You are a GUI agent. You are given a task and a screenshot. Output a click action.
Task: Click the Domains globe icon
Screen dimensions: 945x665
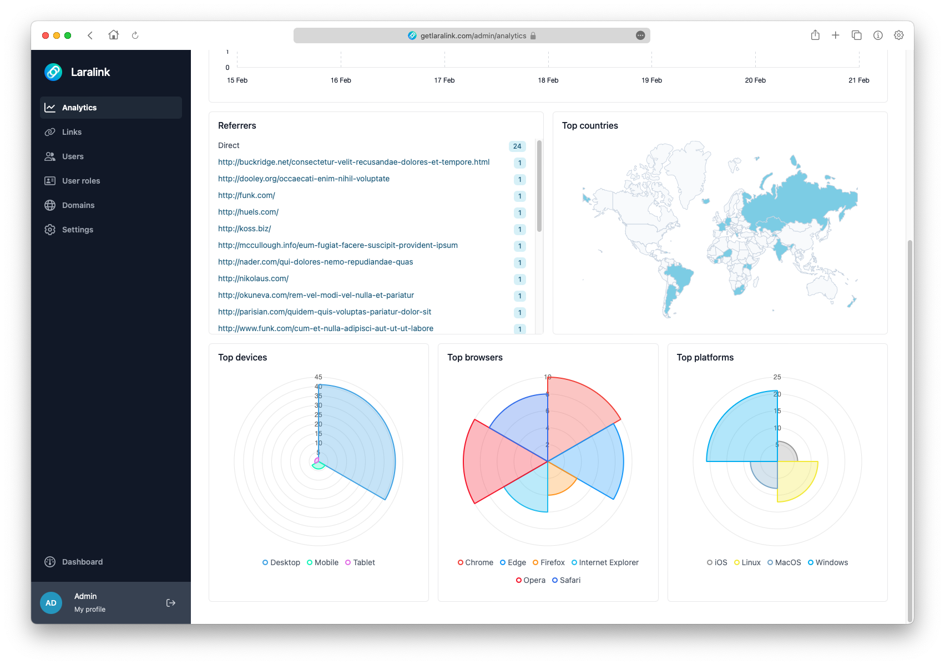[50, 205]
